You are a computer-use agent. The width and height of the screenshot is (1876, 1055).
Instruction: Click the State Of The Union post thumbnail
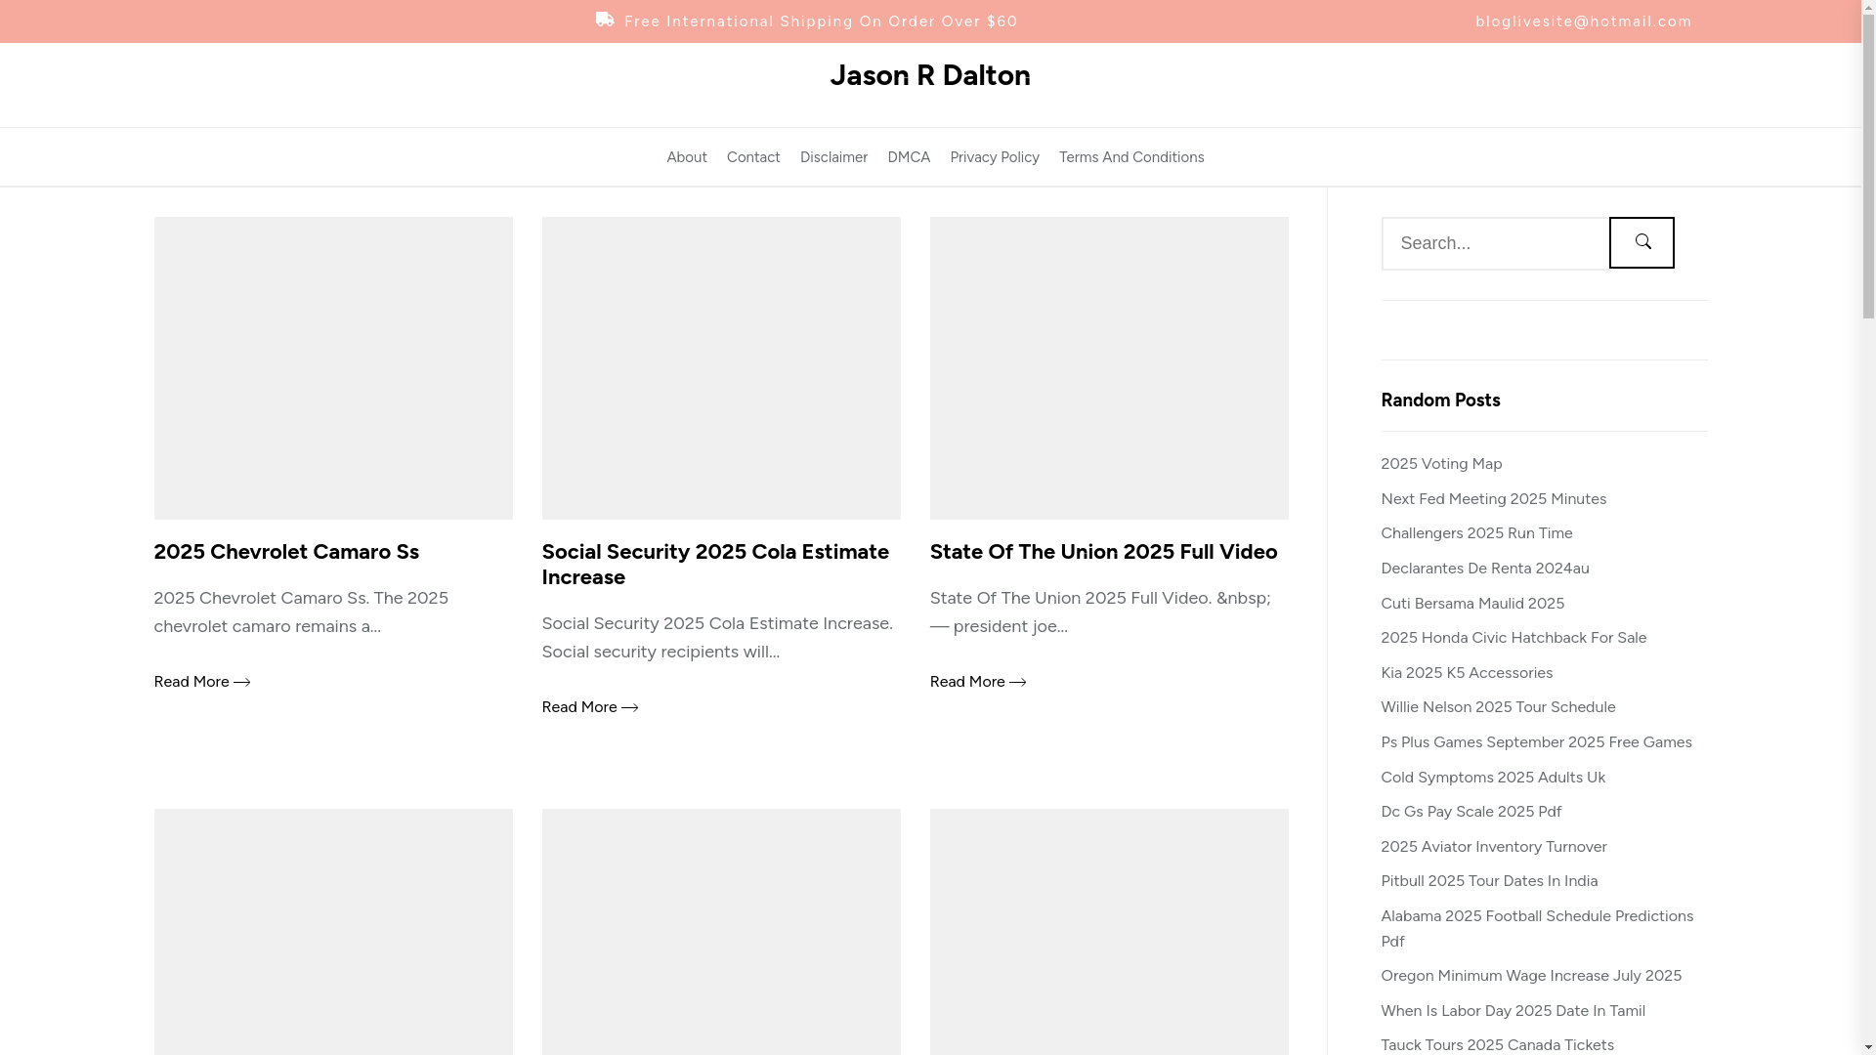click(x=1109, y=368)
